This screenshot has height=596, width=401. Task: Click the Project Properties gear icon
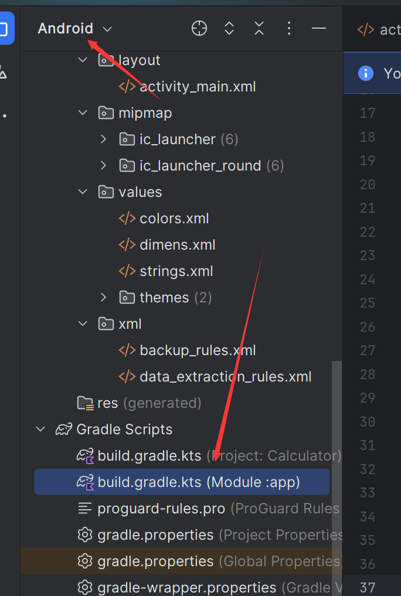coord(85,535)
